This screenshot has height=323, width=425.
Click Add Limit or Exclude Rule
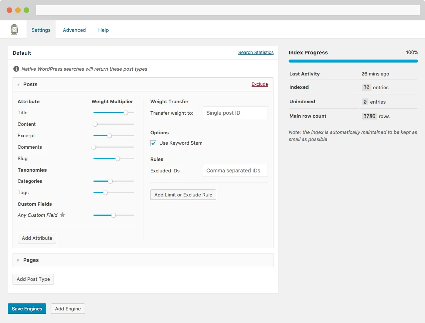[x=183, y=195]
